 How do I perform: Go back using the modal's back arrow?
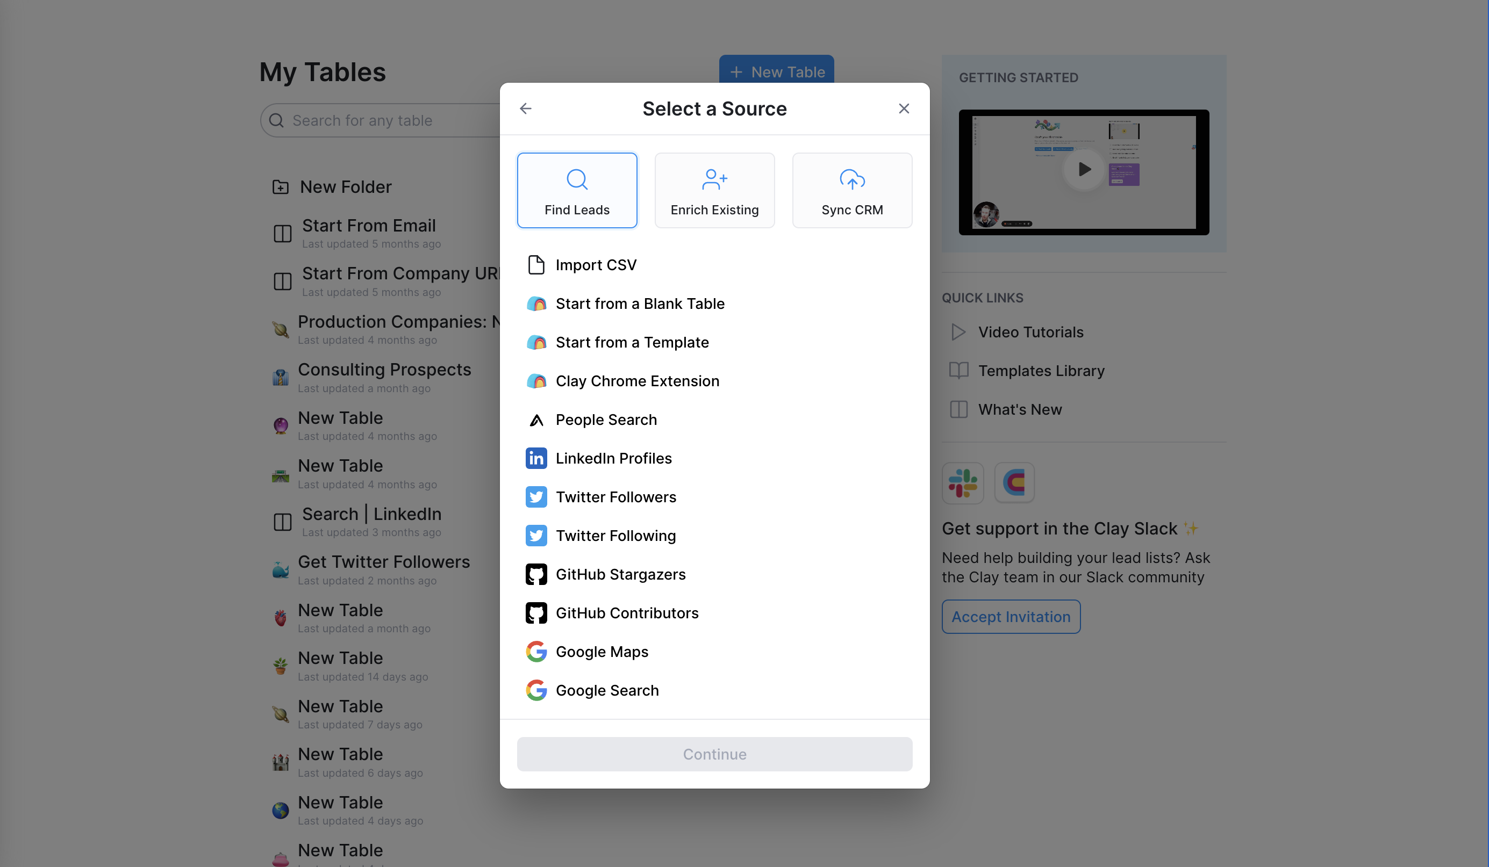point(525,109)
